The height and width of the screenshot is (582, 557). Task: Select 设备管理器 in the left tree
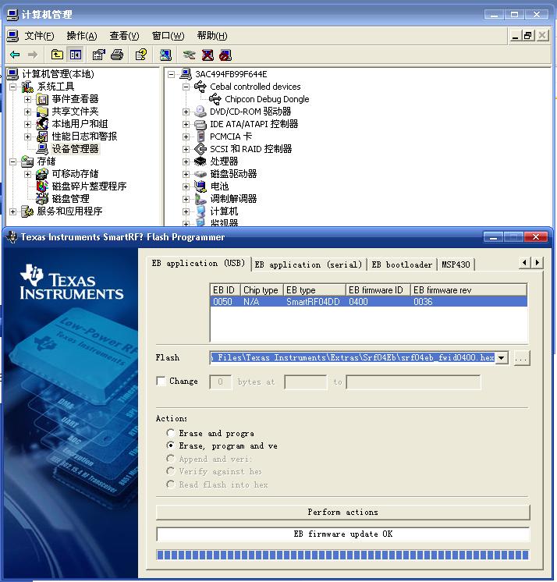click(x=76, y=149)
